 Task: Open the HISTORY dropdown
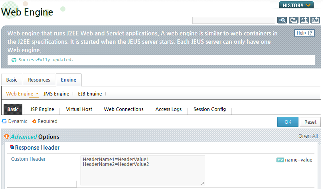tap(296, 5)
